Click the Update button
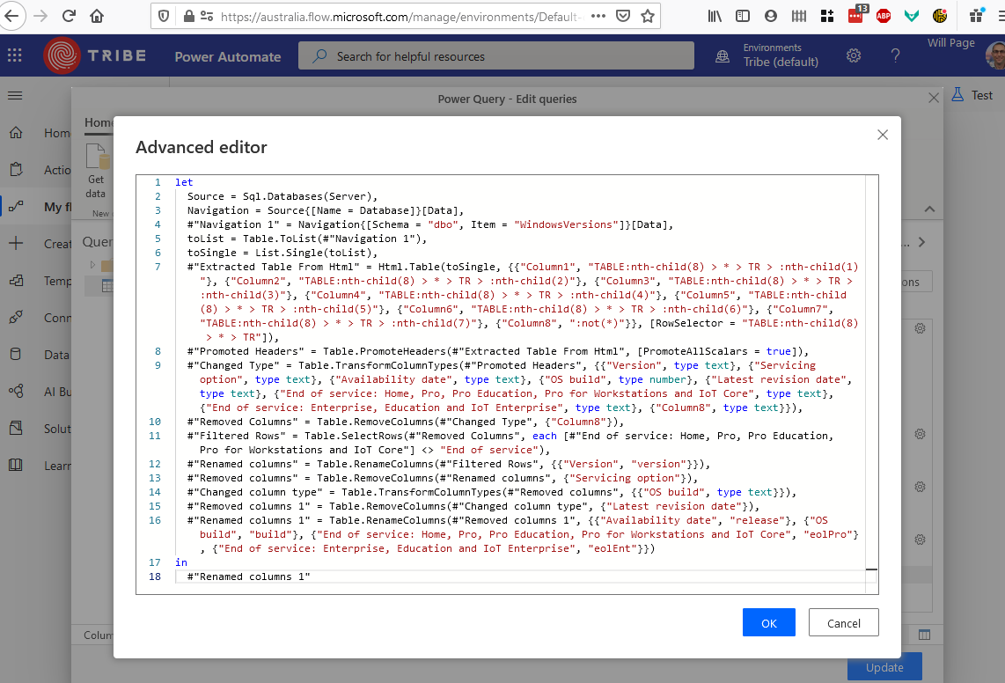This screenshot has height=683, width=1005. tap(884, 667)
